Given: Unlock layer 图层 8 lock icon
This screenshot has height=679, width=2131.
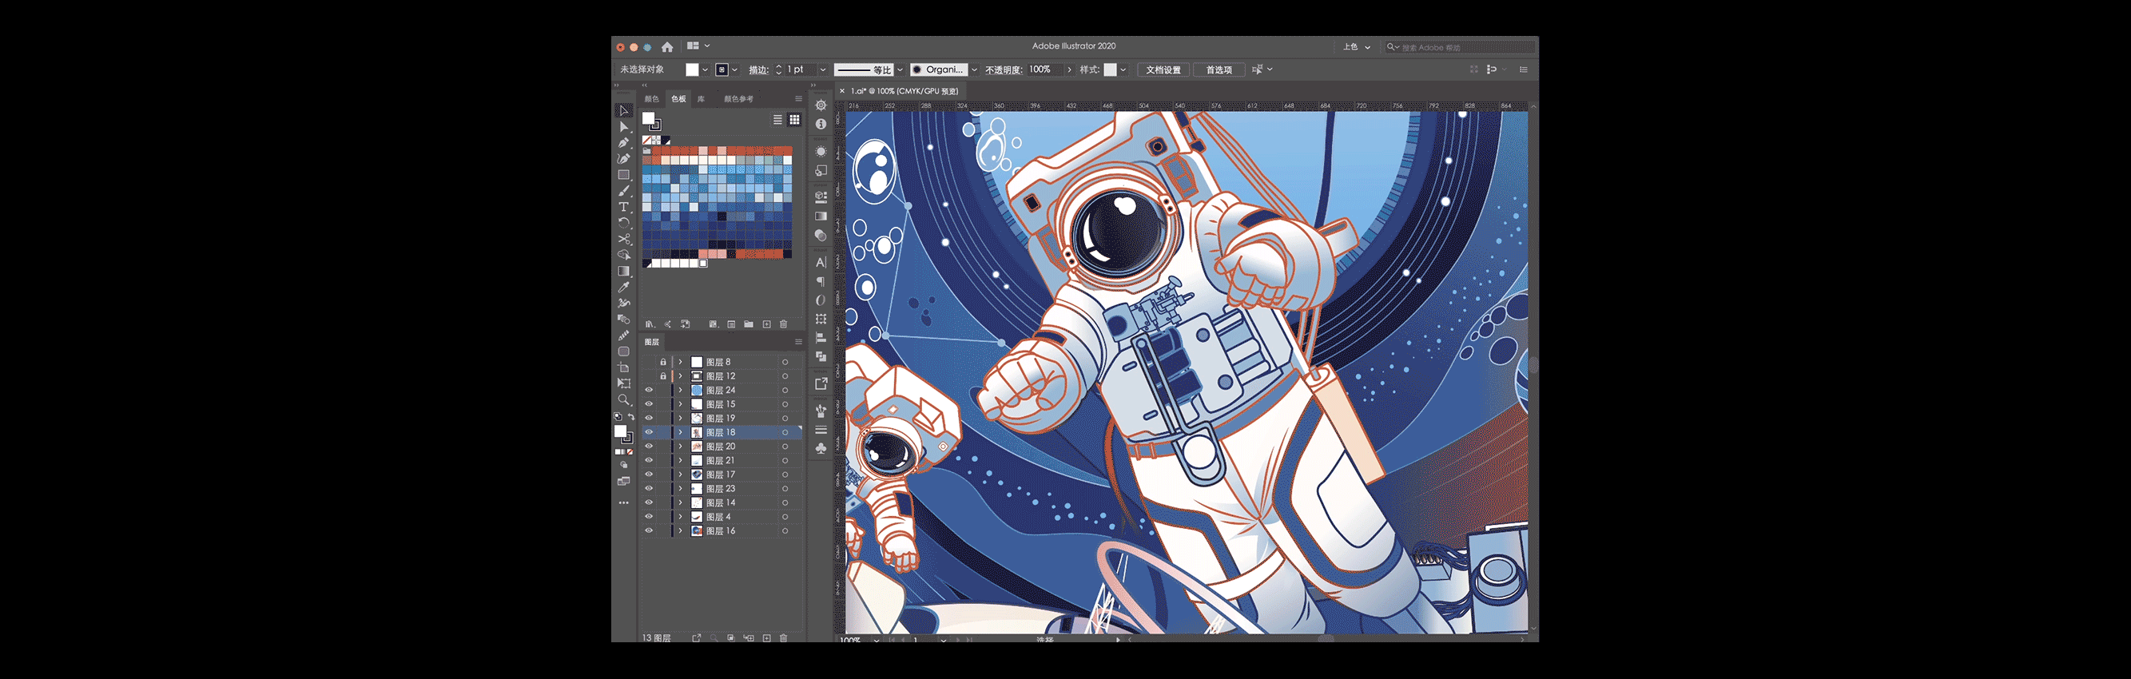Looking at the screenshot, I should tap(662, 362).
